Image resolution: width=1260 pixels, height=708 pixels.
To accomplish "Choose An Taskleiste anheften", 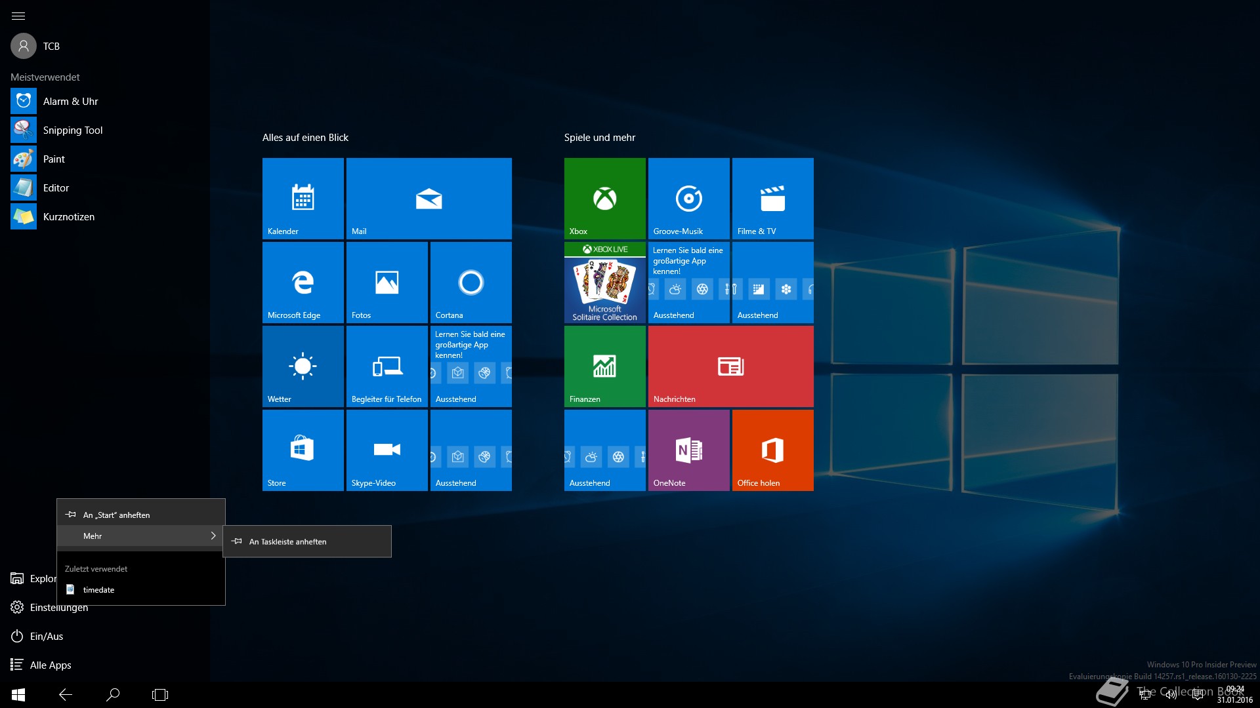I will 307,541.
